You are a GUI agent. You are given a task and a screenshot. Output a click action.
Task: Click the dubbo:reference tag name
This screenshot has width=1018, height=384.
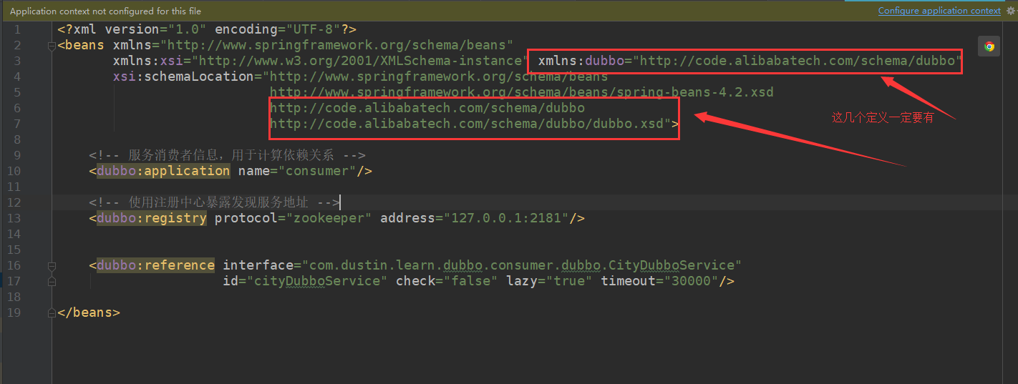click(x=155, y=265)
